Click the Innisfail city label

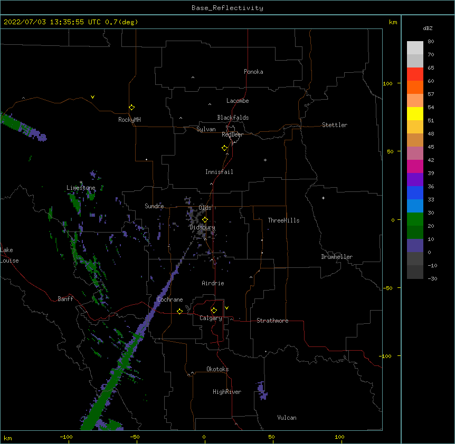[219, 172]
